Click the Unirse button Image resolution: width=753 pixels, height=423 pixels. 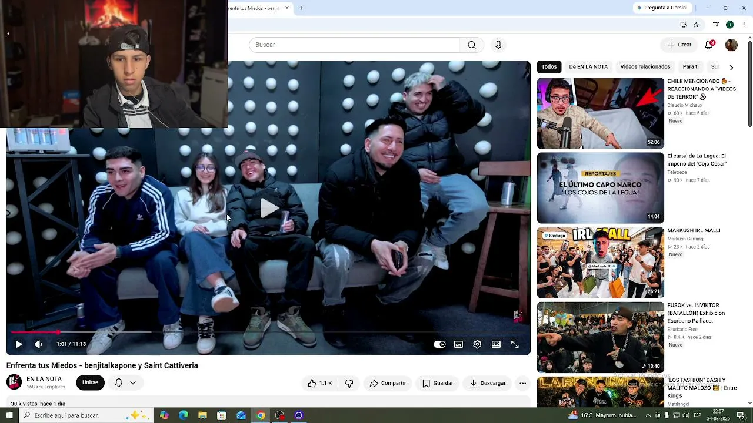[90, 382]
